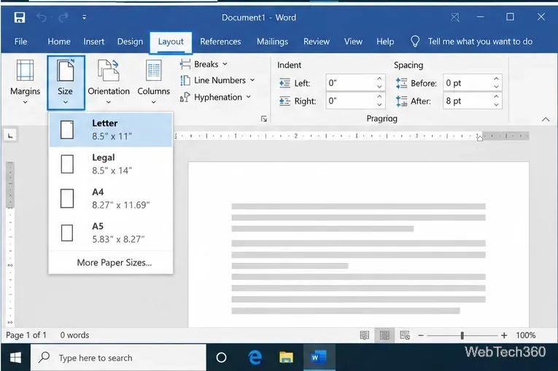
Task: Switch to Read Mode view icon
Action: pos(365,335)
